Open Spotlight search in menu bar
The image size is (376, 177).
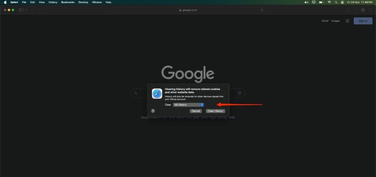click(x=336, y=2)
